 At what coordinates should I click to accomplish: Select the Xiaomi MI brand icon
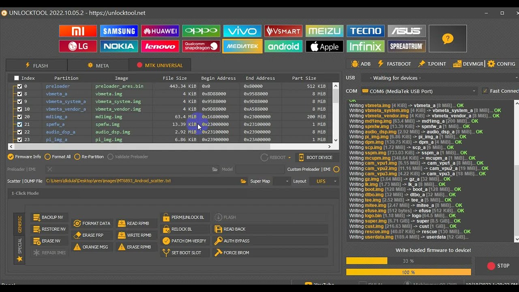[x=78, y=31]
